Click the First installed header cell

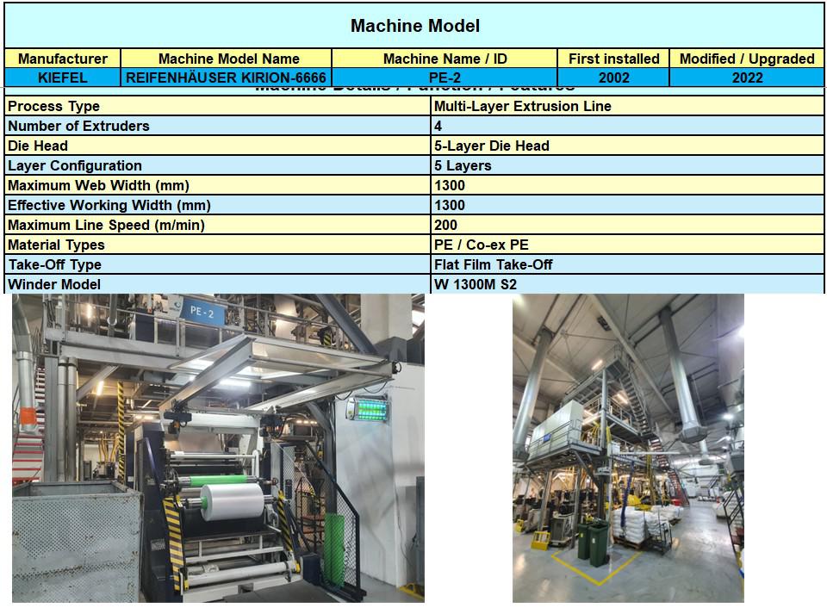point(613,59)
